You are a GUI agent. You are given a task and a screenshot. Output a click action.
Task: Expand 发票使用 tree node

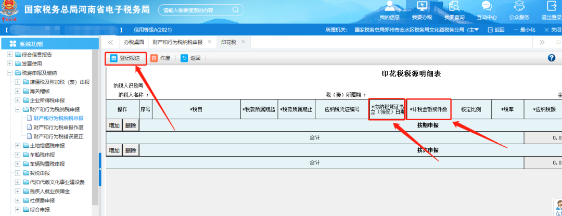pos(10,63)
